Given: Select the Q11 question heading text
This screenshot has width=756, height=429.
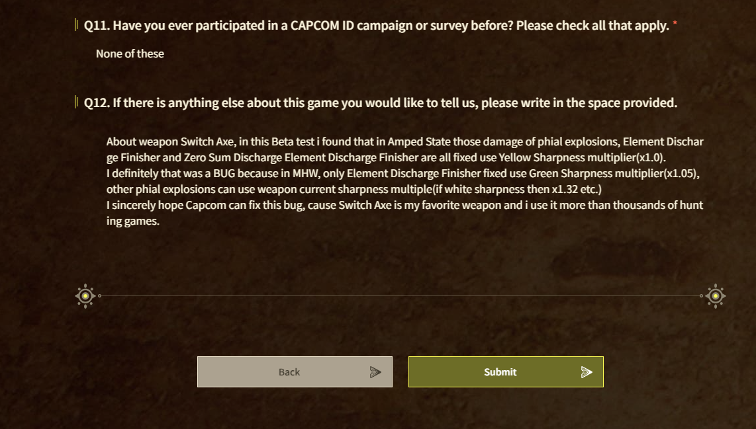Looking at the screenshot, I should (376, 26).
